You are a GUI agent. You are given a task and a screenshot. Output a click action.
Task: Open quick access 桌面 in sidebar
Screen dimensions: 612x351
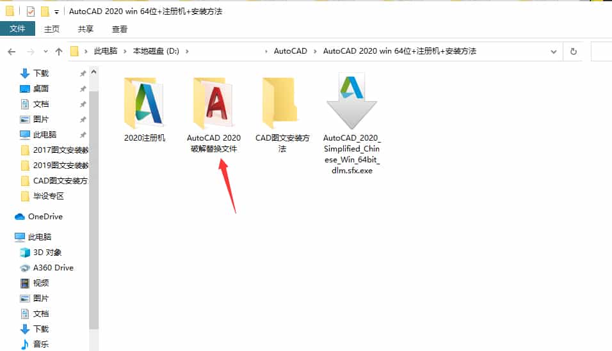click(40, 88)
